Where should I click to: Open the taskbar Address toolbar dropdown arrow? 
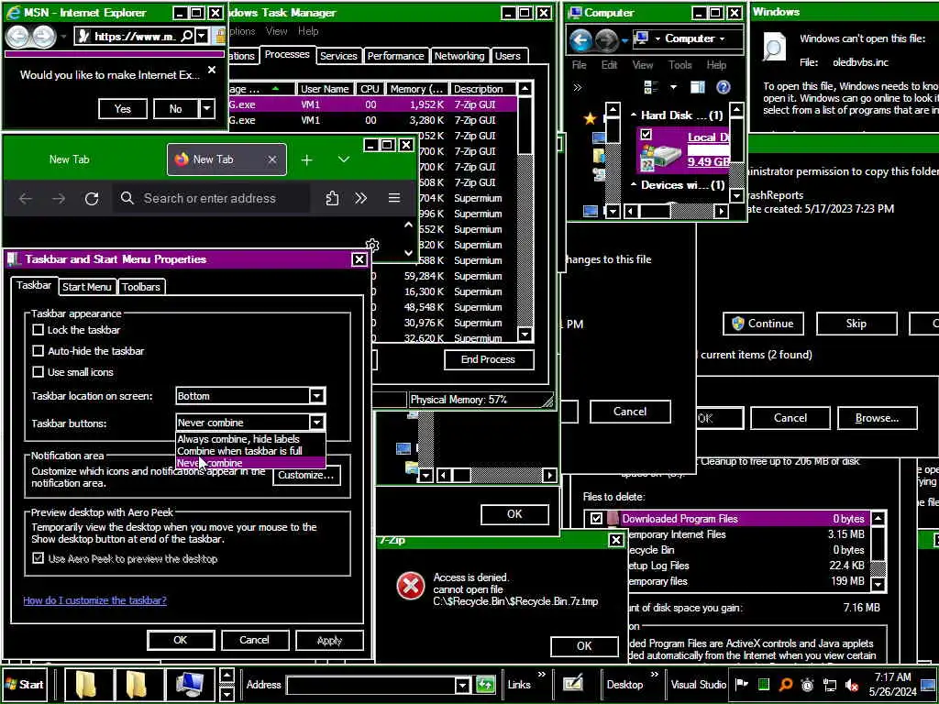[x=462, y=685]
